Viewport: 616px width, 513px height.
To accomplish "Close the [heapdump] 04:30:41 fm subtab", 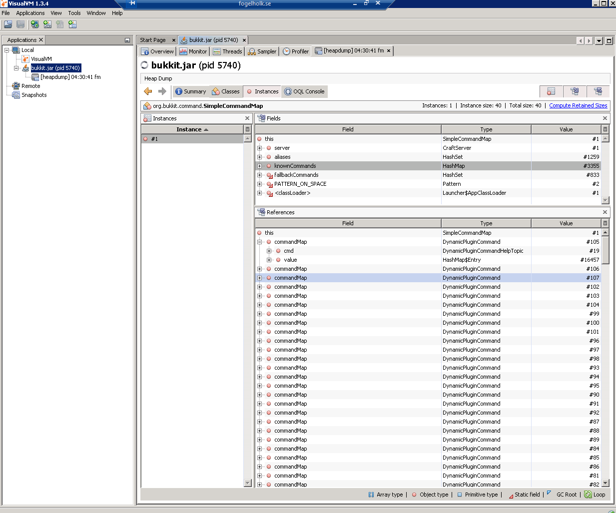I will click(389, 50).
